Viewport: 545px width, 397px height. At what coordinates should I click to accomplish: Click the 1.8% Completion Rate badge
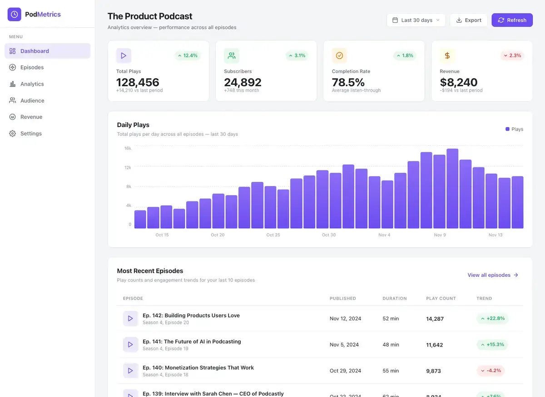click(x=404, y=55)
